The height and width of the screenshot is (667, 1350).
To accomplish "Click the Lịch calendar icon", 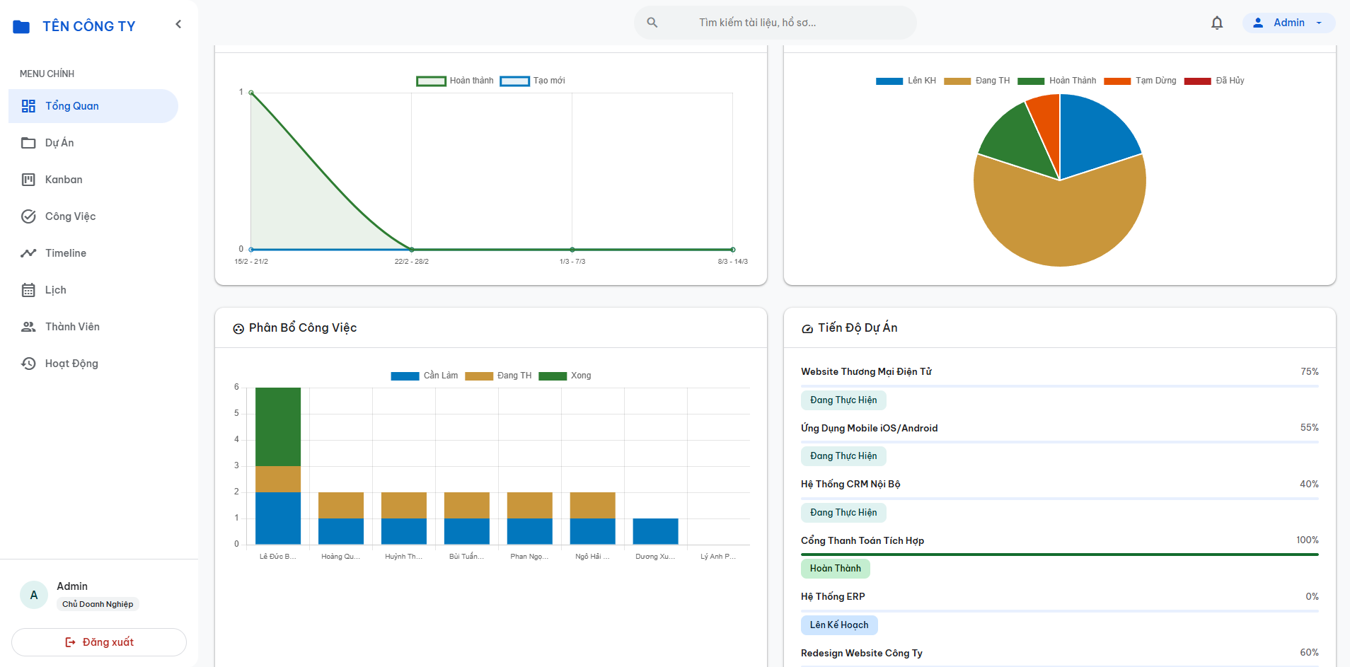I will (28, 290).
